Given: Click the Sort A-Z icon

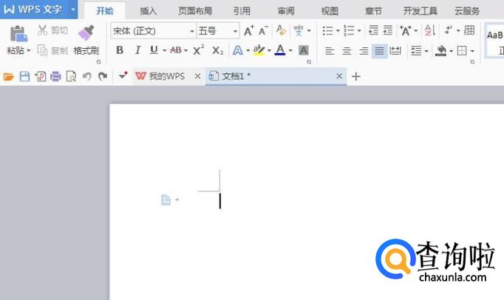Looking at the screenshot, I should point(430,30).
